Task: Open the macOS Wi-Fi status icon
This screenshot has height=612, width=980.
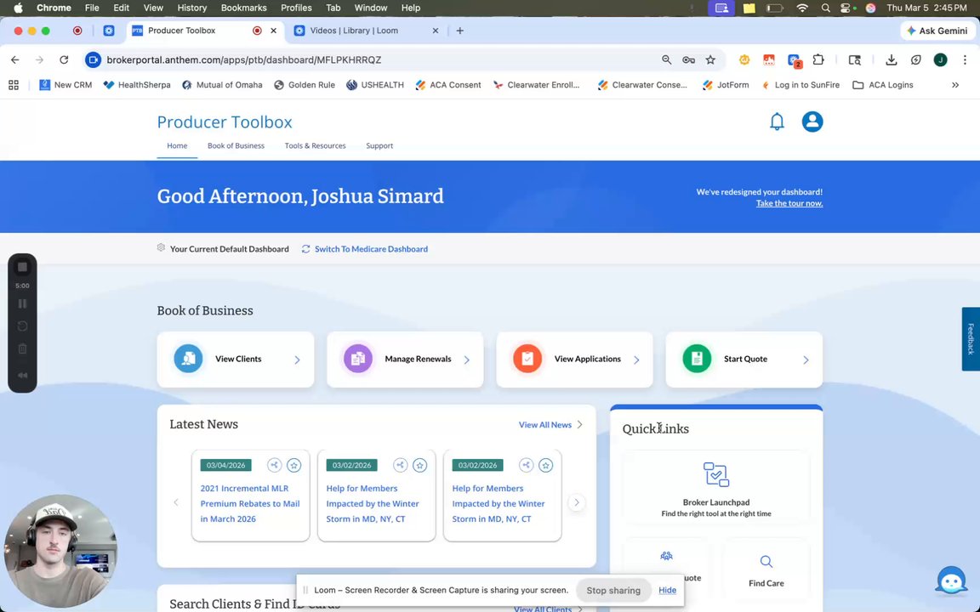Action: pyautogui.click(x=802, y=8)
